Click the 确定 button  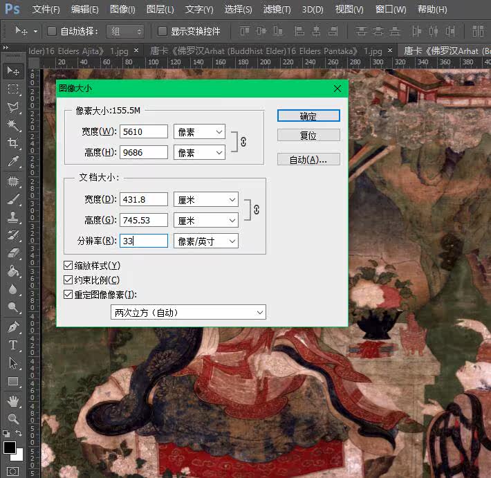(308, 116)
